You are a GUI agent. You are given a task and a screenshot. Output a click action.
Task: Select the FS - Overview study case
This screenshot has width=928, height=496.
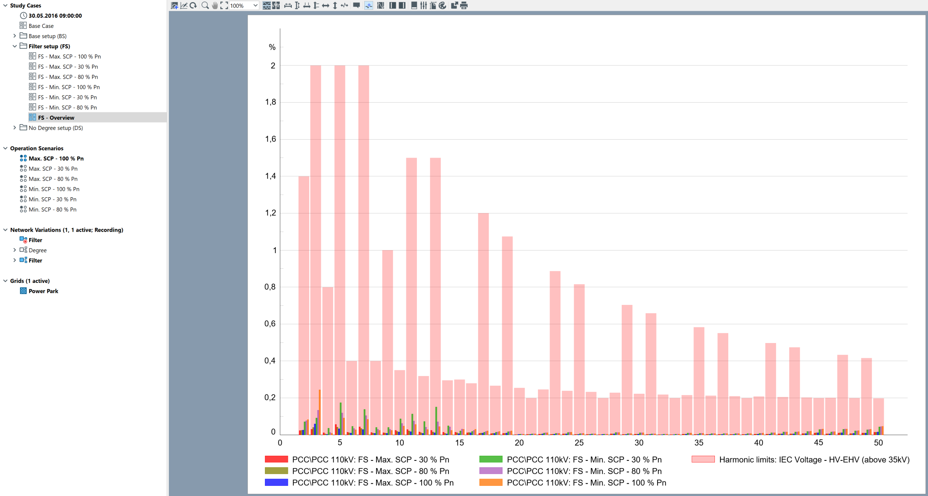pos(56,117)
